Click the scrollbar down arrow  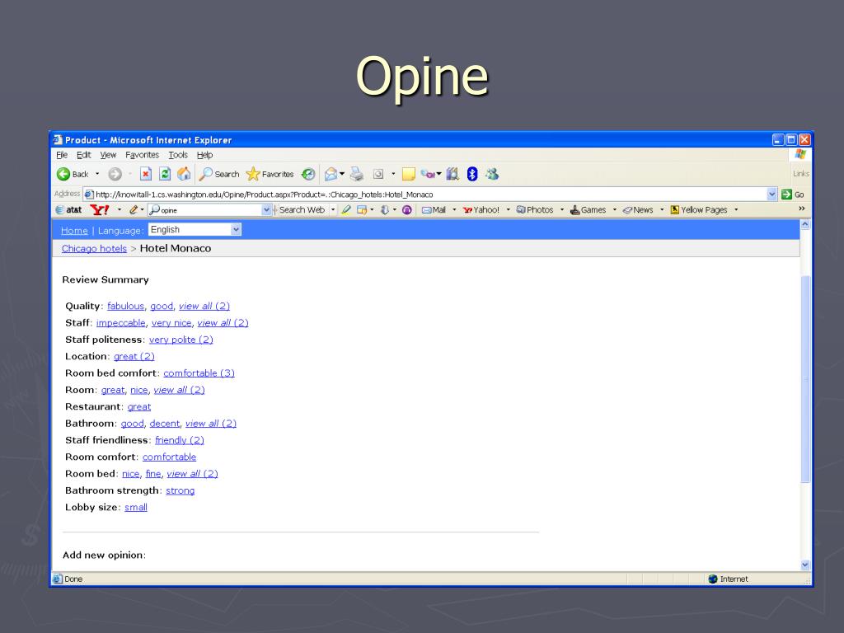pos(805,565)
